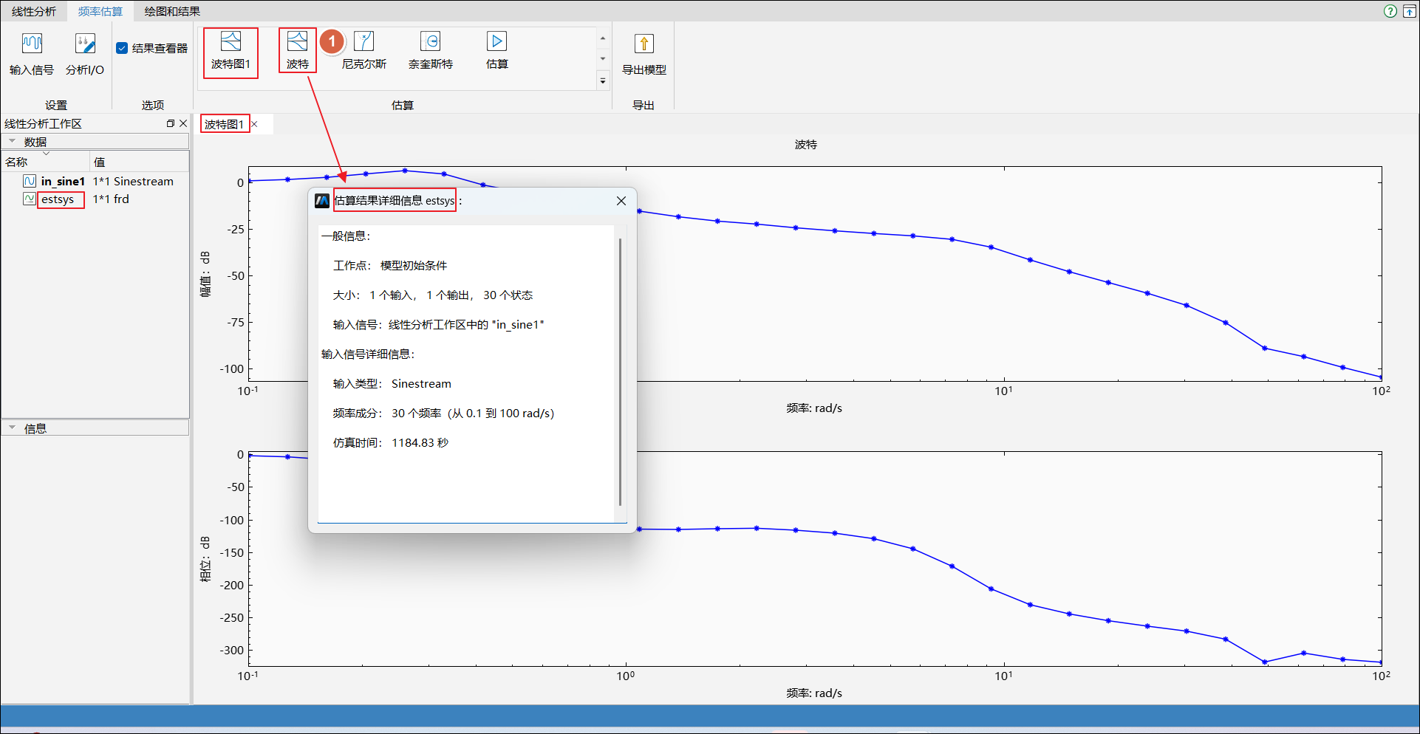The height and width of the screenshot is (734, 1420).
Task: Click the Bode (波特) plot icon
Action: [x=297, y=42]
